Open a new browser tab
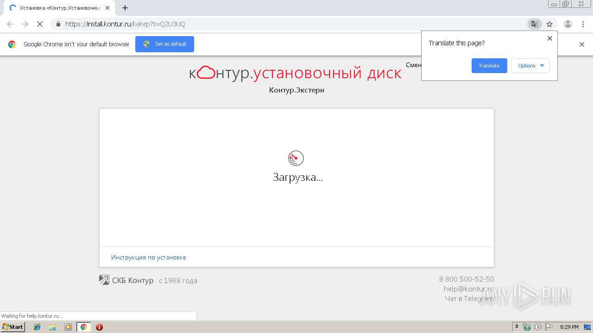This screenshot has width=593, height=333. 125,8
